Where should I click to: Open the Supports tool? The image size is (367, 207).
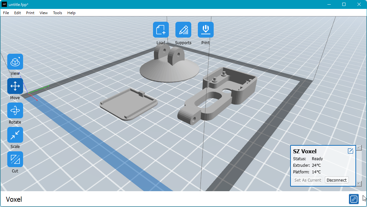[x=183, y=30]
